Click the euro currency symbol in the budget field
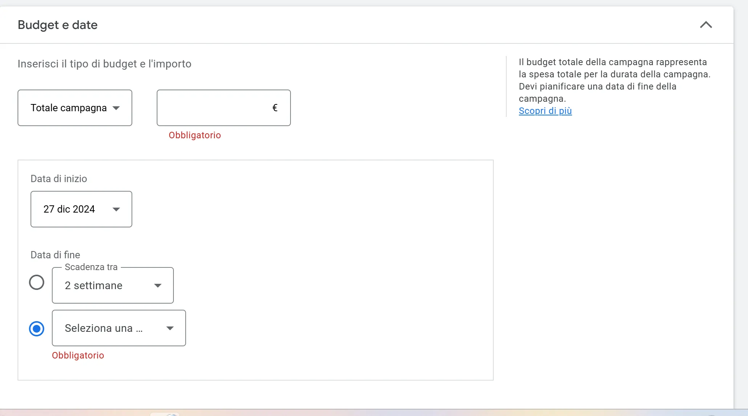 [275, 107]
